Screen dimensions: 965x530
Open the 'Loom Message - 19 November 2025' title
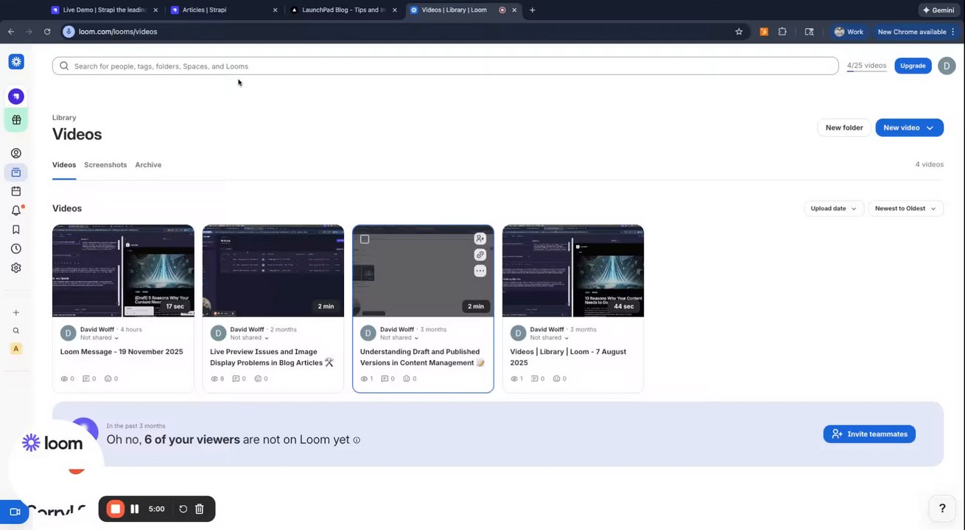tap(122, 352)
